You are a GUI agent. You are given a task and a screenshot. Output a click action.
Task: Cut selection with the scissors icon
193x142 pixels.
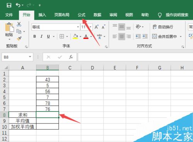click(19, 24)
